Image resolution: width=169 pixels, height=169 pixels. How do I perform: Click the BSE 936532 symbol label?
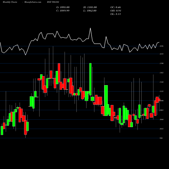click(x=53, y=2)
